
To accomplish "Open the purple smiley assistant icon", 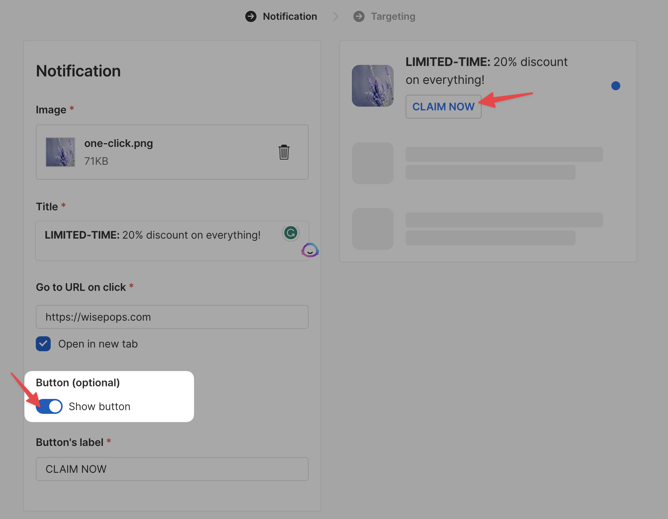I will click(x=310, y=250).
